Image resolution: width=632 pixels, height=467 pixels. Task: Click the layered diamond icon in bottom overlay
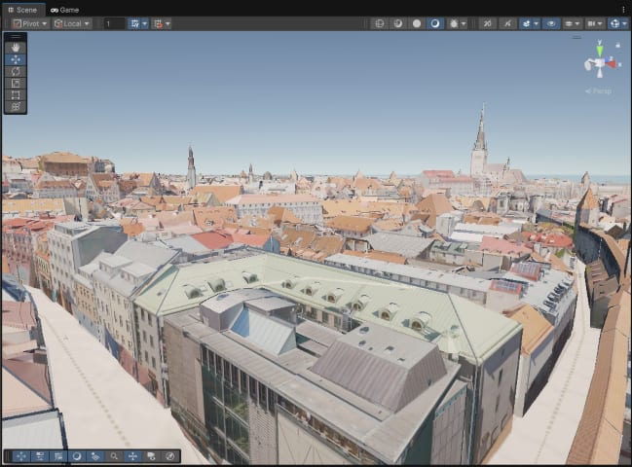pos(95,456)
